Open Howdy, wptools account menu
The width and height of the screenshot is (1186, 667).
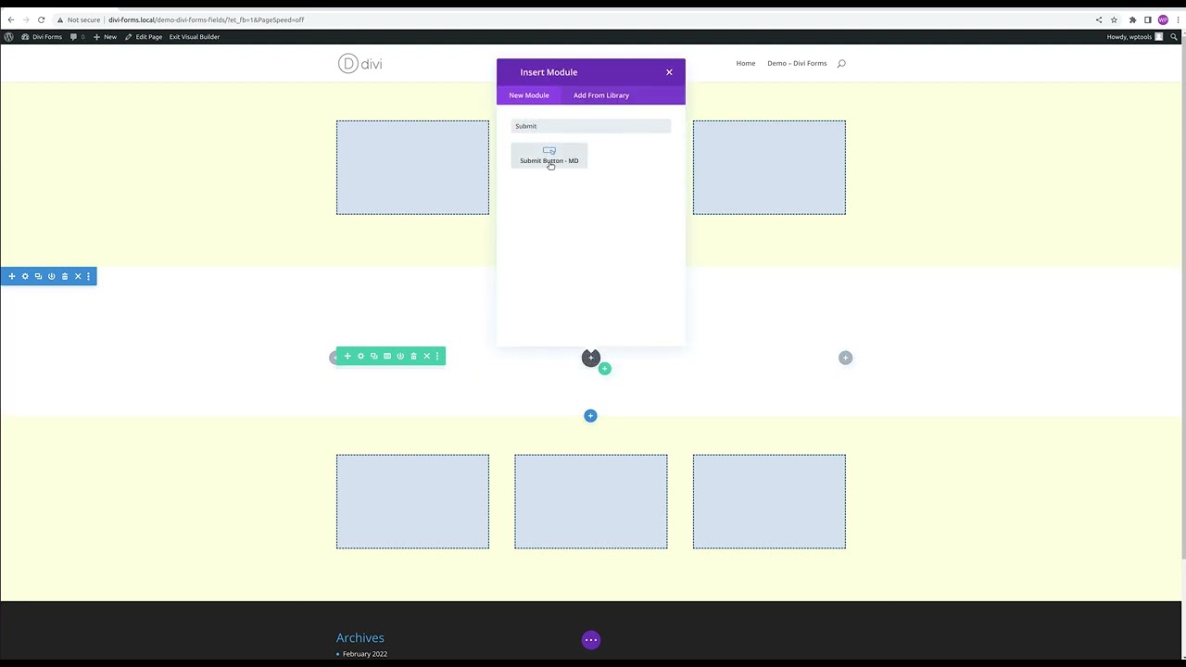click(x=1134, y=37)
